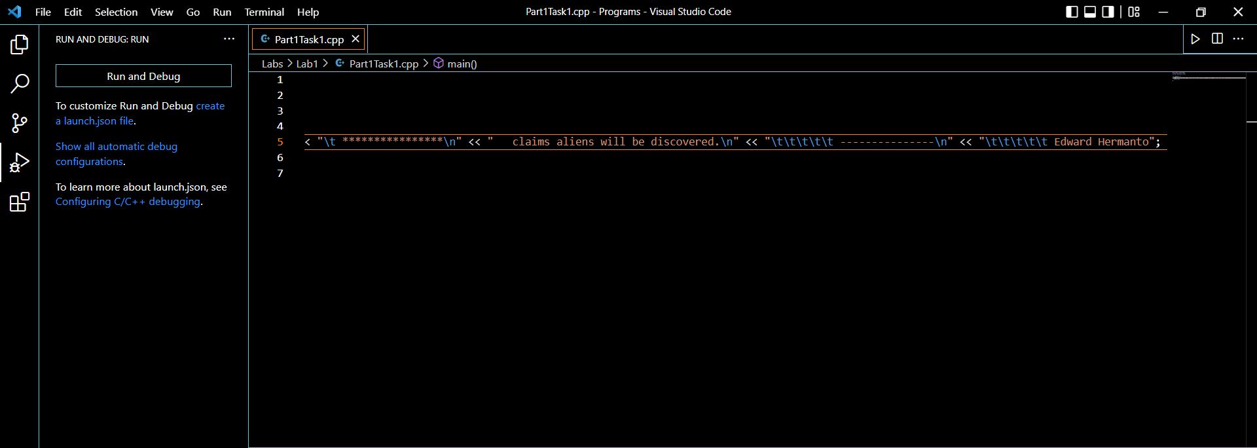Click the editor vertical scrollbar
The image size is (1257, 448).
[x=1251, y=259]
